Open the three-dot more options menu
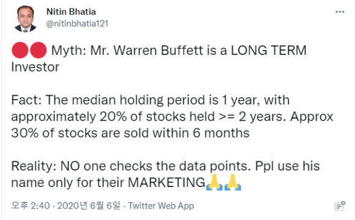355x220 pixels. [x=340, y=12]
